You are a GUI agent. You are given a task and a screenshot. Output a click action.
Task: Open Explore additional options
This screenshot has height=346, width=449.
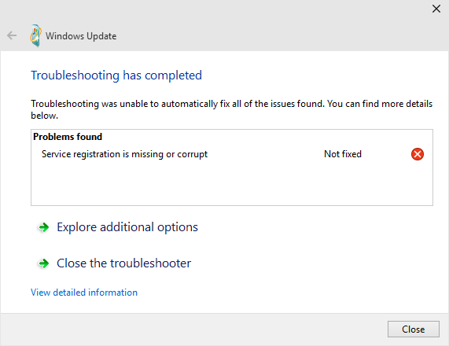(118, 227)
